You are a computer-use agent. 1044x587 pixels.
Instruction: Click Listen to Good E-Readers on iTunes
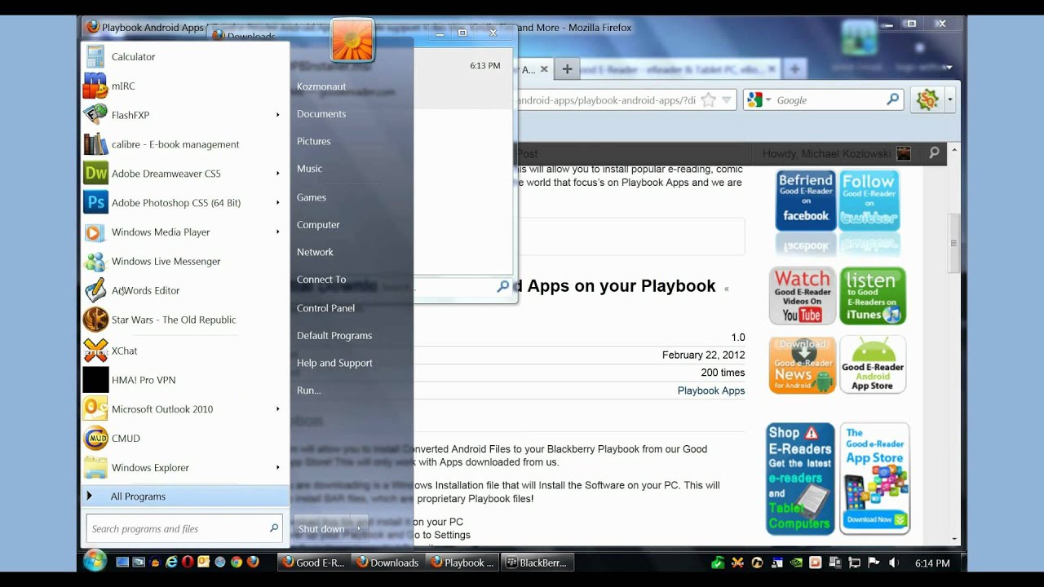[873, 296]
